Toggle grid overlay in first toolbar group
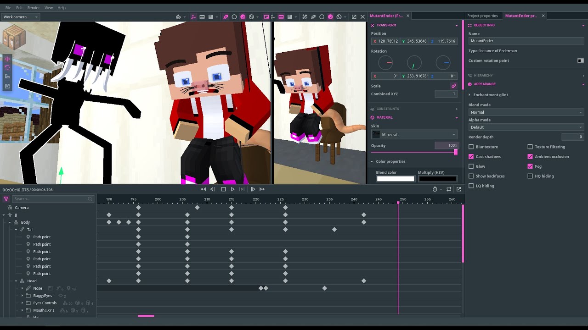 point(211,17)
